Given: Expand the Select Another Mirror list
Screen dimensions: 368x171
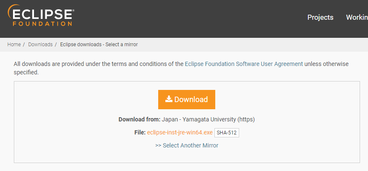Looking at the screenshot, I should pos(191,145).
